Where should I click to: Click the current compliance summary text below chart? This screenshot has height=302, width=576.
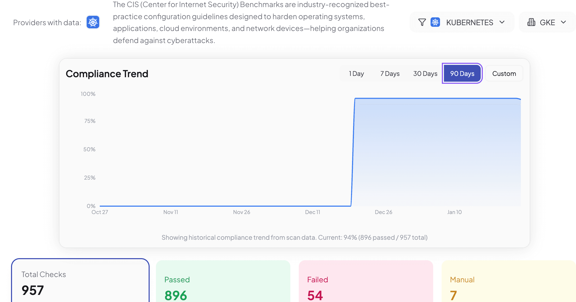pos(295,237)
